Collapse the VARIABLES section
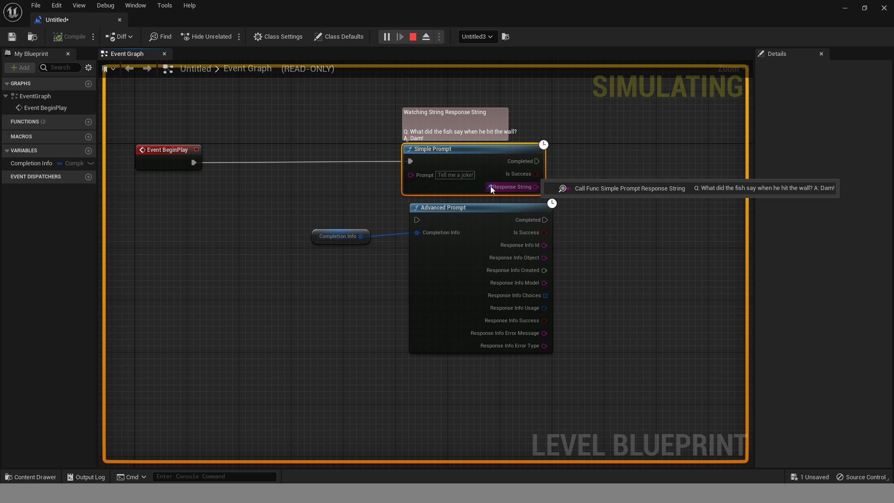Screen dimensions: 894x503 (x=7, y=151)
